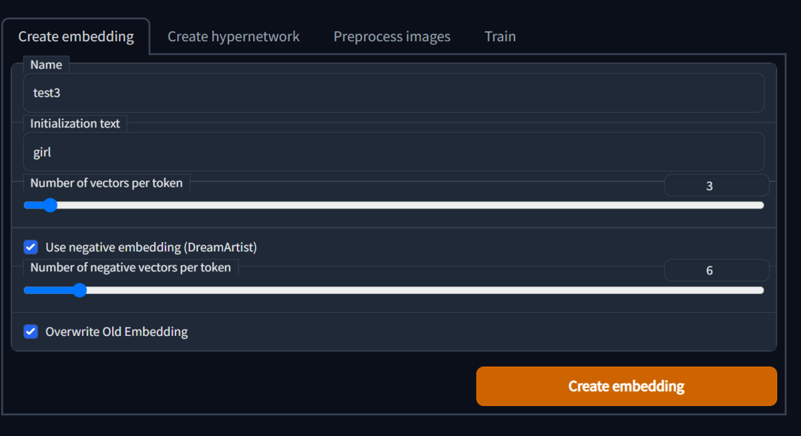Open the Preprocess images tab
The height and width of the screenshot is (436, 801).
point(392,36)
